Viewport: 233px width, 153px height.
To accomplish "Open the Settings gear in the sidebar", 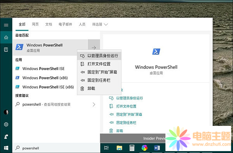I will point(6,124).
